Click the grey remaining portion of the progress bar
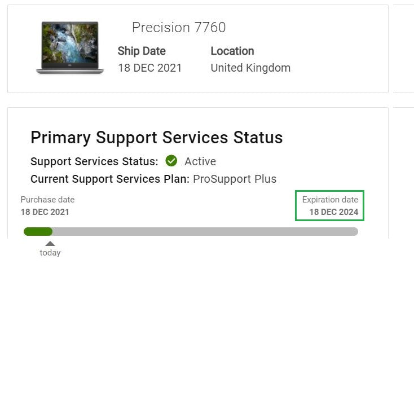414x414 pixels. point(205,232)
